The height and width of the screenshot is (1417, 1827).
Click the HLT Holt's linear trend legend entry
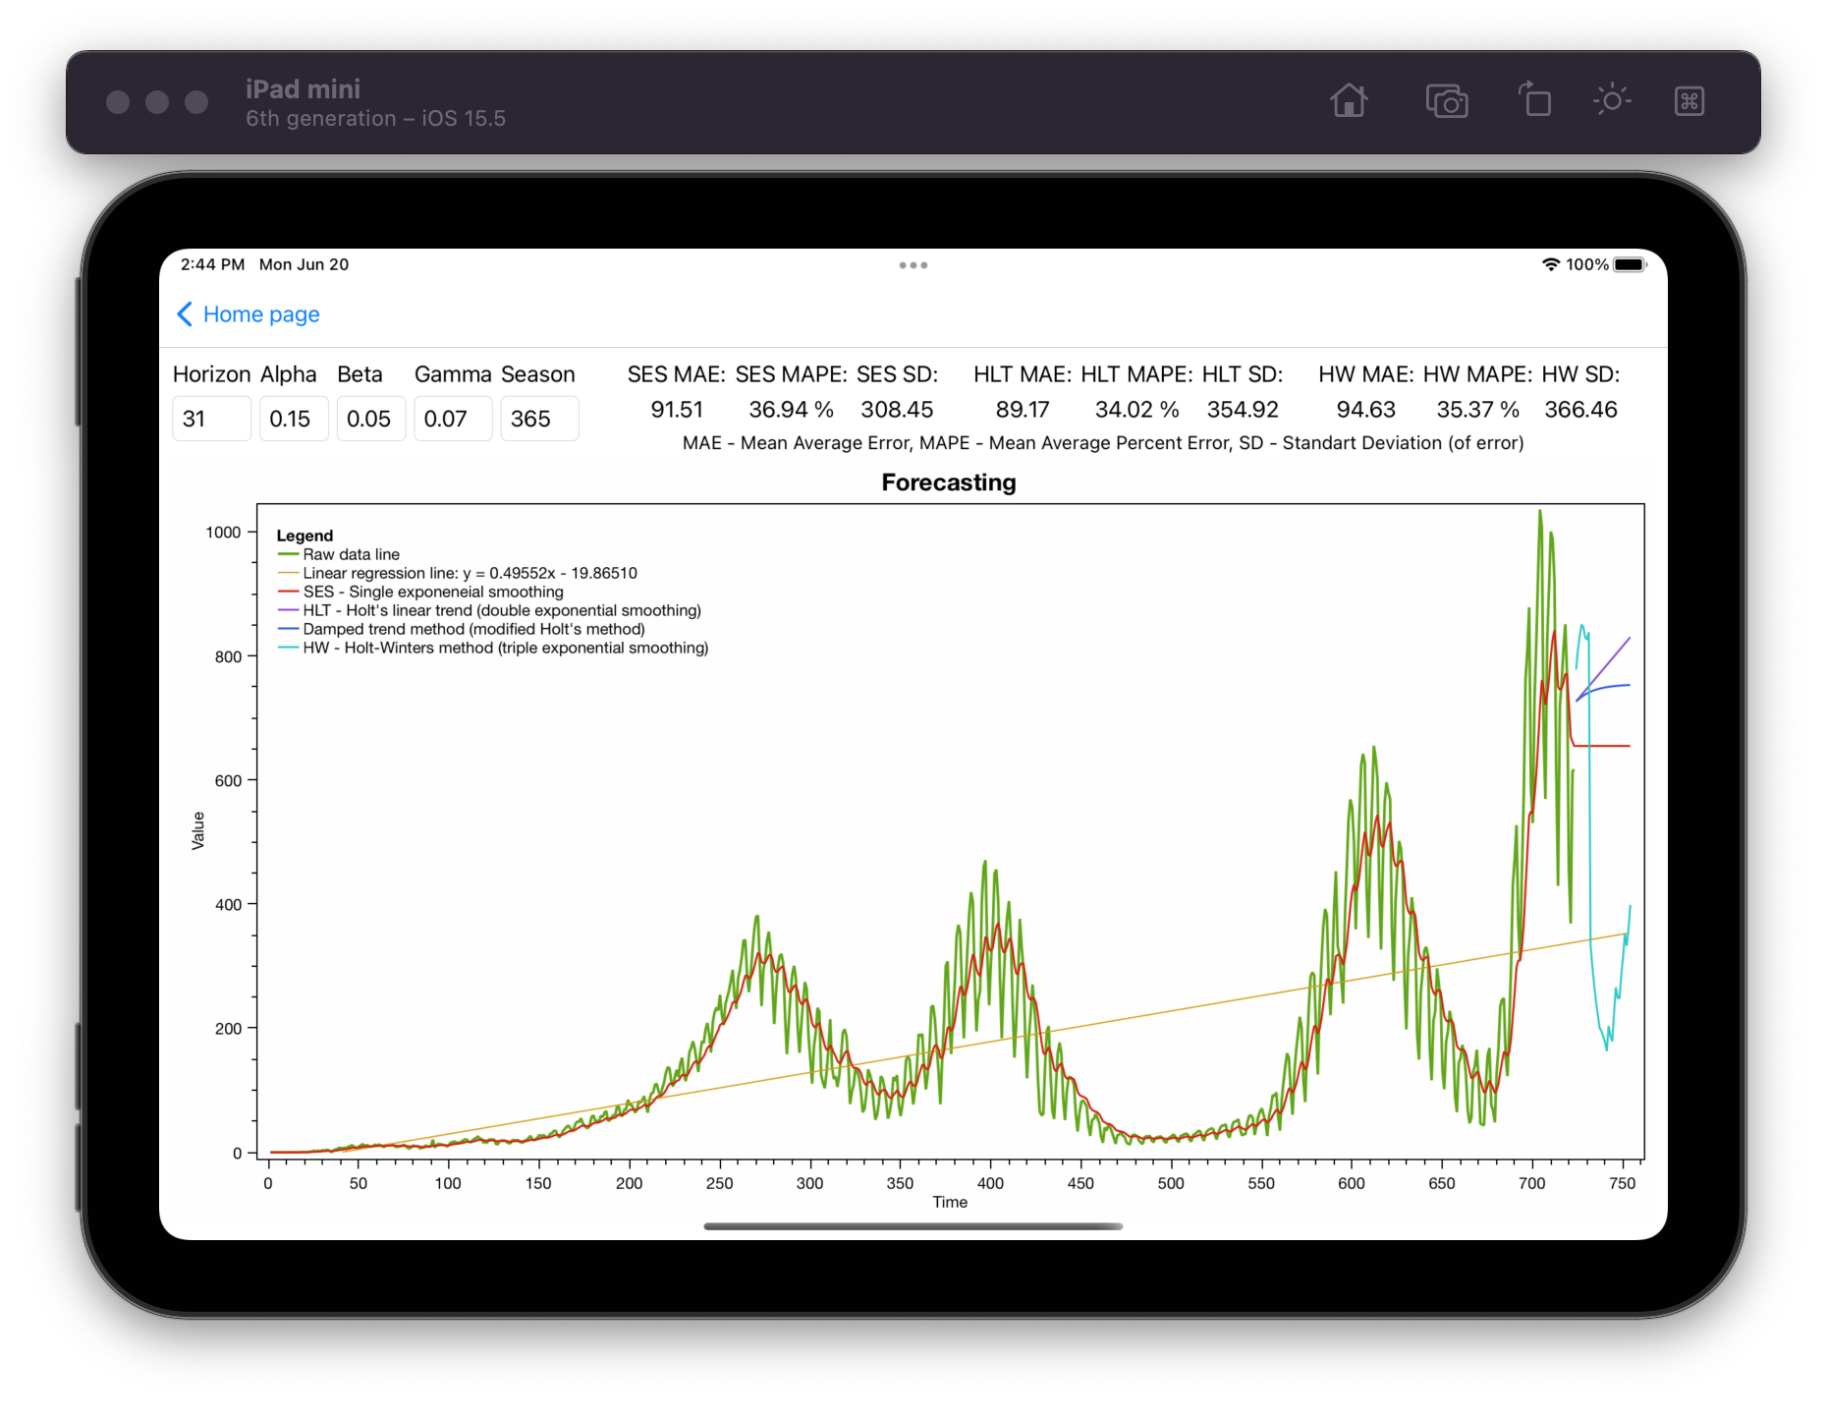pyautogui.click(x=489, y=610)
